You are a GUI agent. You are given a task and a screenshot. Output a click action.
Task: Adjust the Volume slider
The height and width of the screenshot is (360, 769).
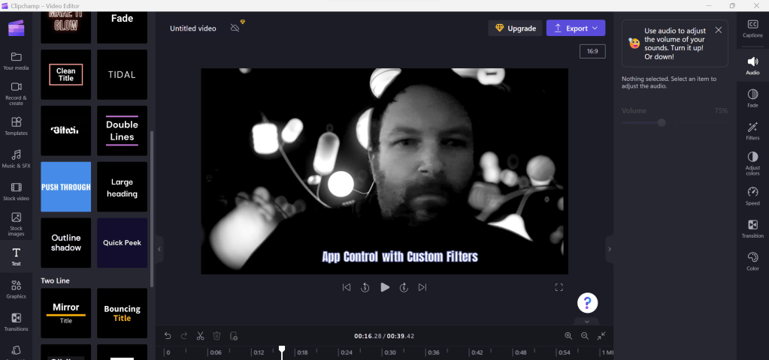tap(662, 122)
